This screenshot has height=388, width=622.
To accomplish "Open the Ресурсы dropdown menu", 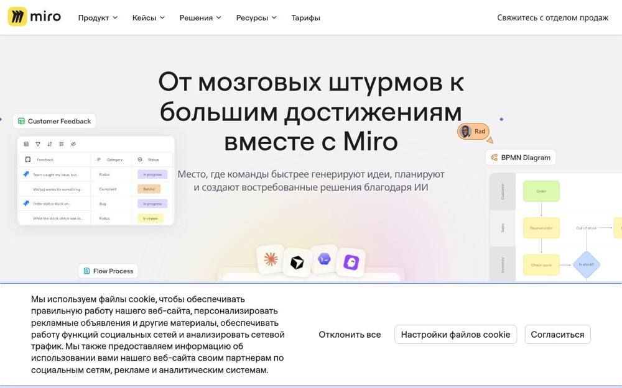I will tap(256, 18).
